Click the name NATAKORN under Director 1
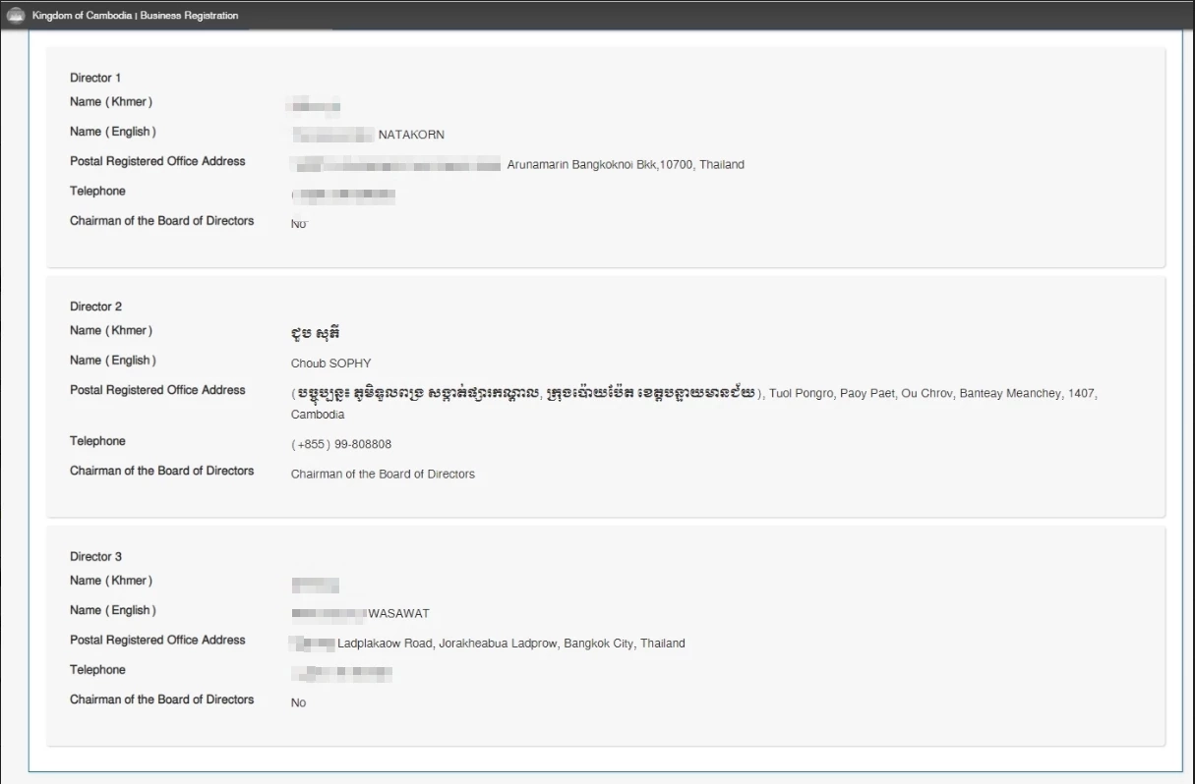1195x784 pixels. [411, 135]
